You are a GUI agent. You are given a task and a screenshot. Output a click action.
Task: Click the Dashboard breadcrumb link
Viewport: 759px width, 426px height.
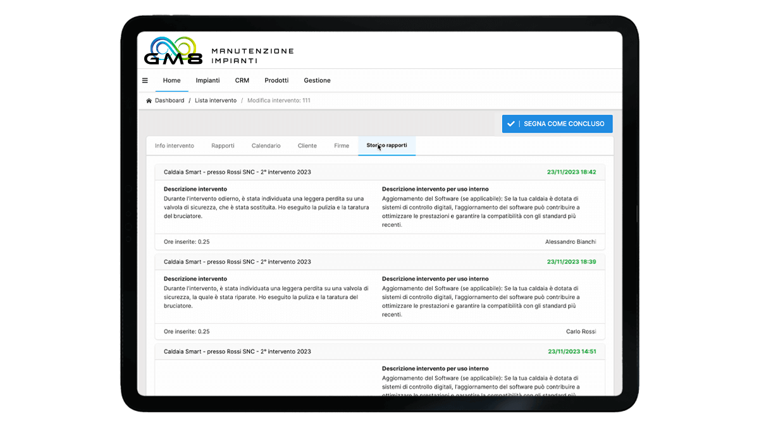pos(169,100)
